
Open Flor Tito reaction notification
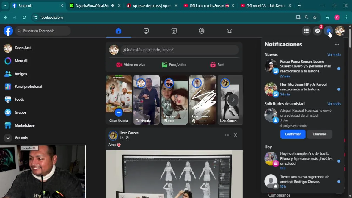[302, 89]
